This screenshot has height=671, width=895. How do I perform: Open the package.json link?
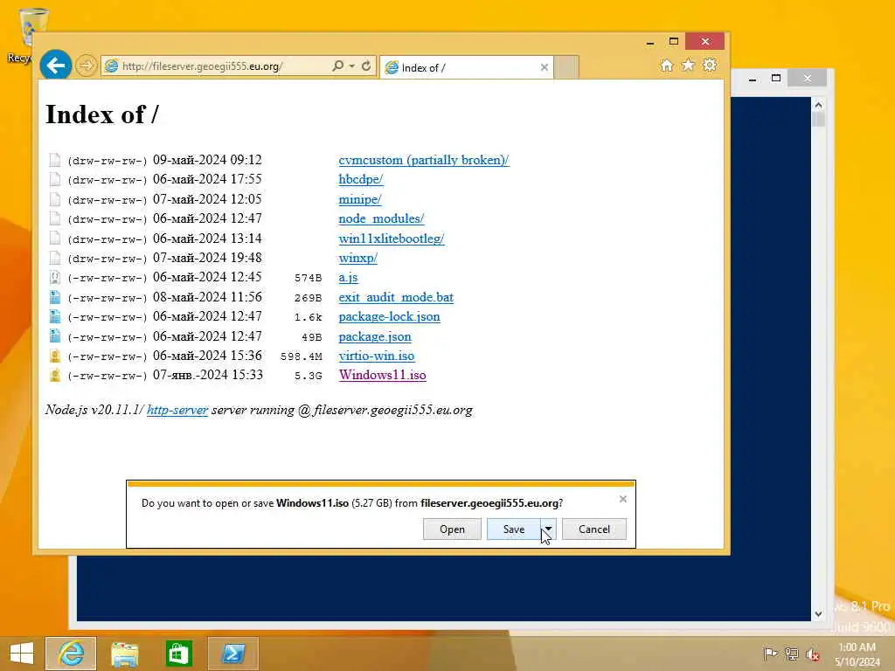click(375, 336)
